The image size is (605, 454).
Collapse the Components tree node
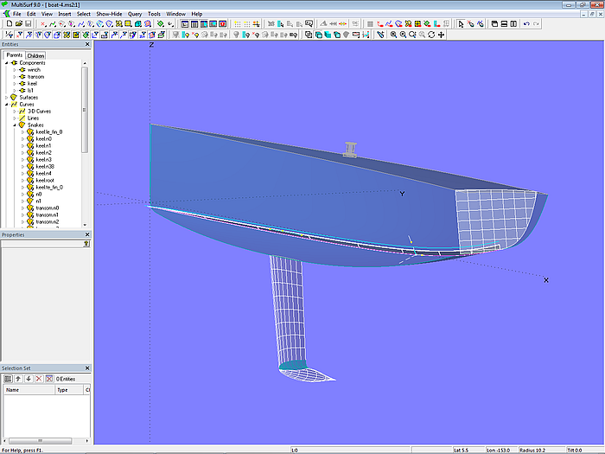point(7,63)
